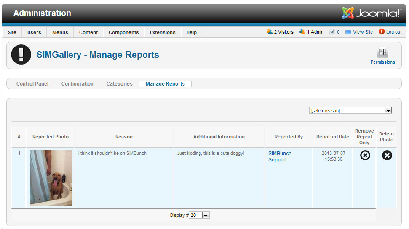Open the Users menu
The image size is (409, 229).
pyautogui.click(x=34, y=32)
